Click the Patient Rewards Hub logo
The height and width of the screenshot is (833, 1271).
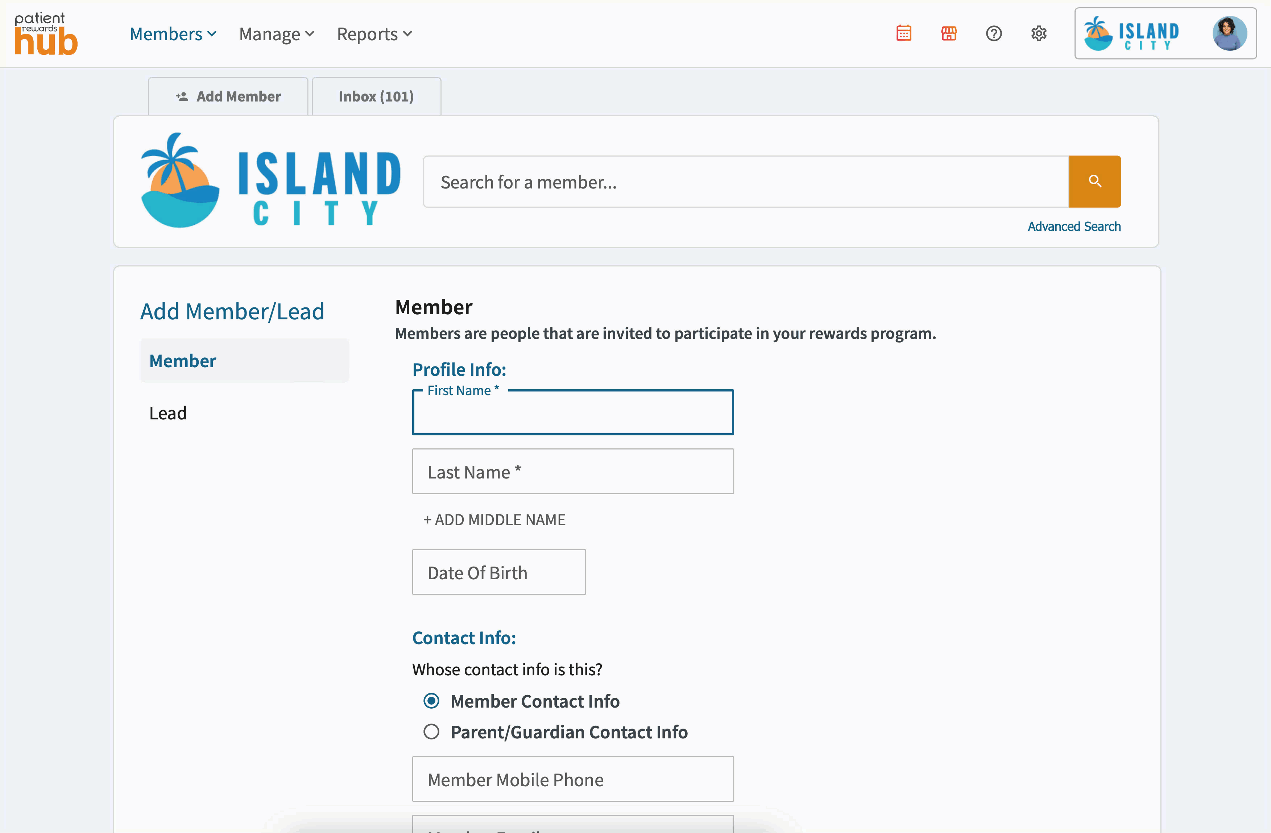(x=46, y=34)
